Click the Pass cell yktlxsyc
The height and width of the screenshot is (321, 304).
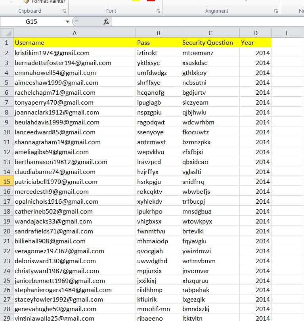point(158,63)
